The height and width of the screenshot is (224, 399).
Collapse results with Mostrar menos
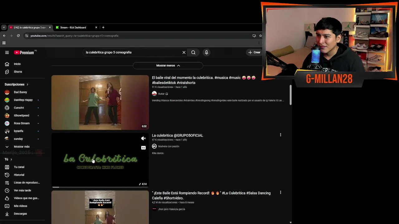(x=168, y=66)
